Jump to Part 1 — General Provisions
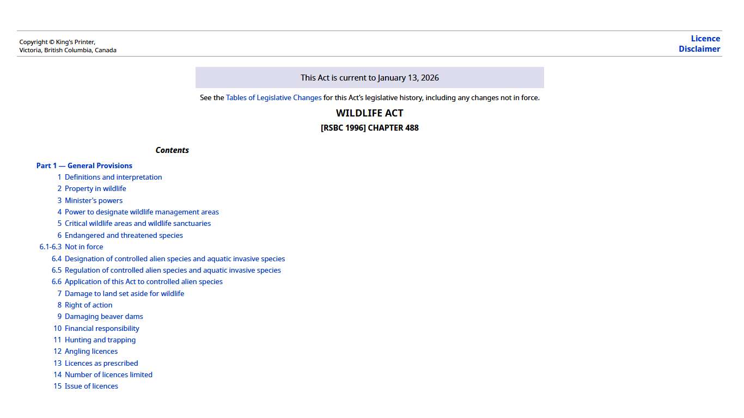 84,165
